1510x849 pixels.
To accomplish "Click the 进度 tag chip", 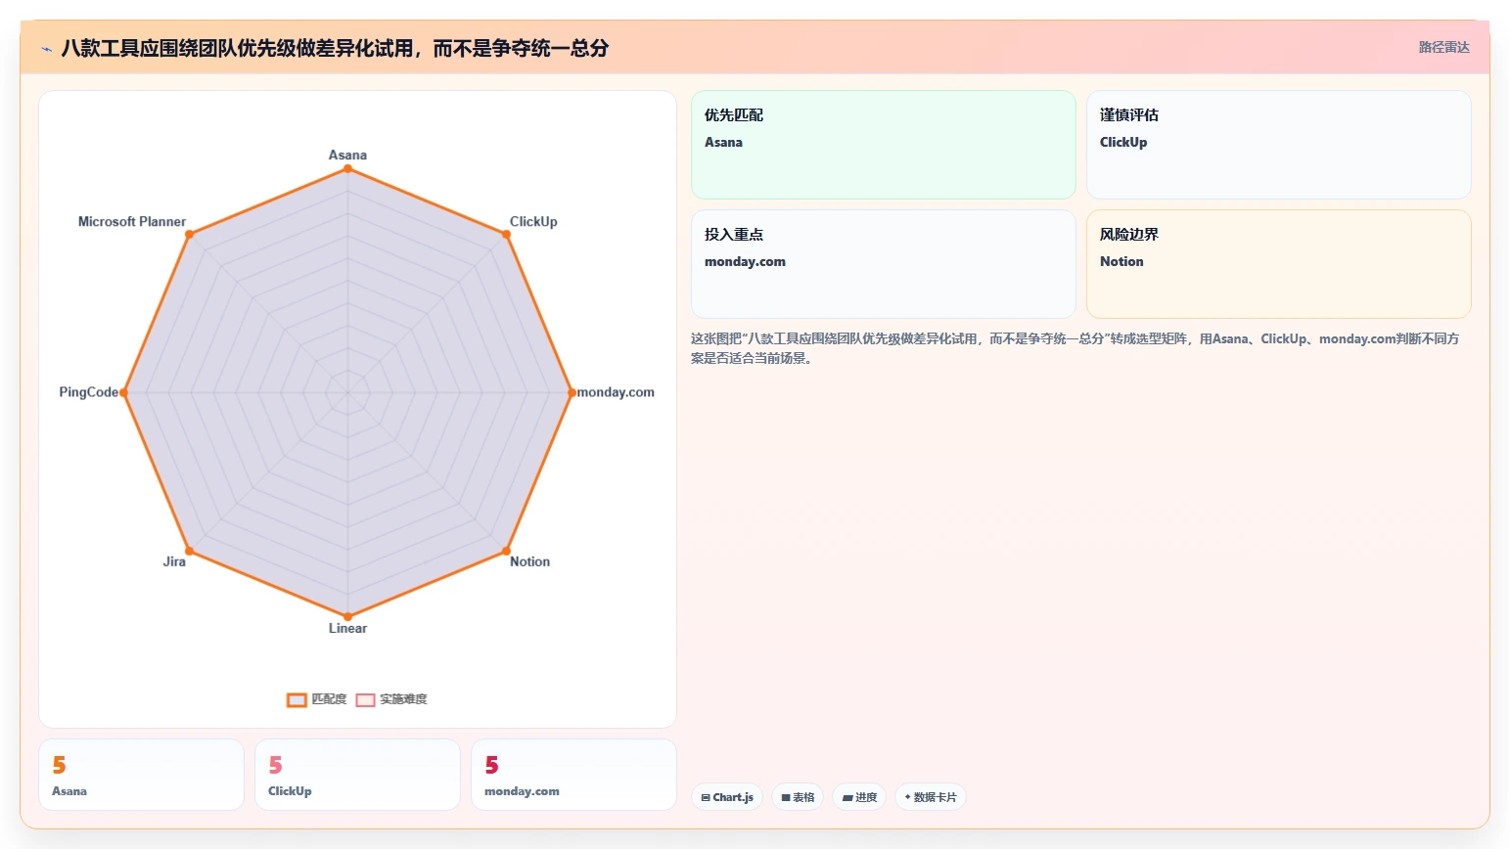I will (x=859, y=797).
